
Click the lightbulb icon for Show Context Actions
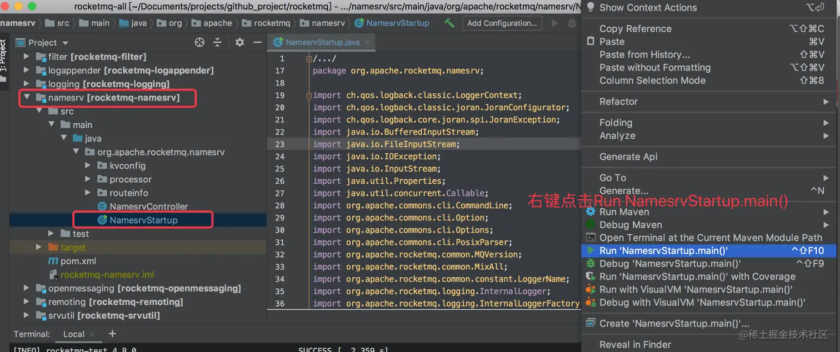(590, 7)
